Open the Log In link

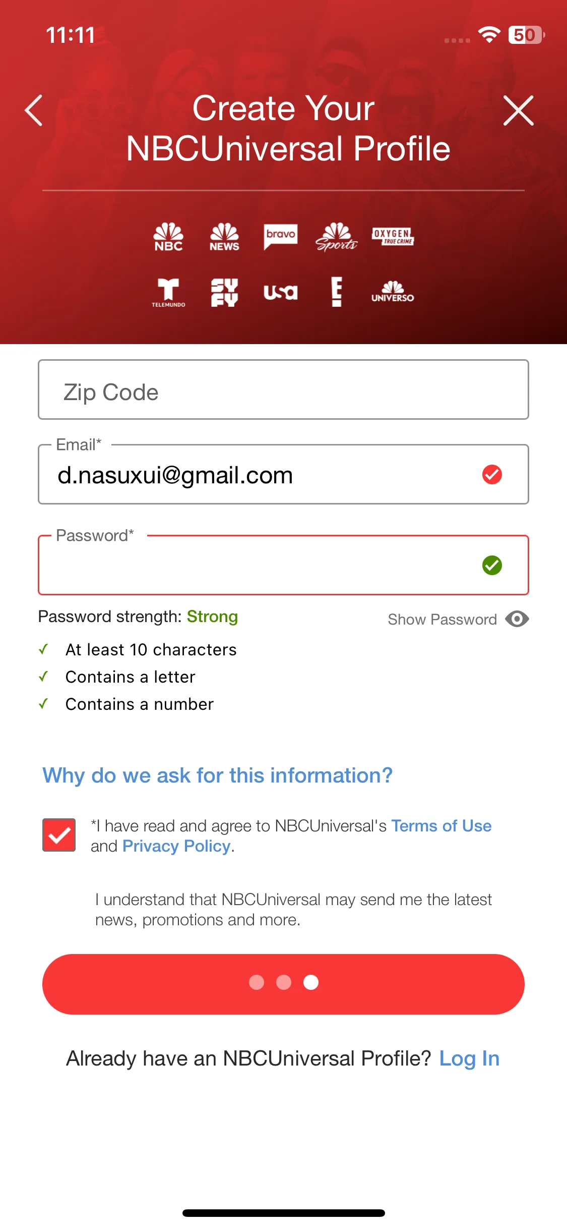(x=469, y=1058)
